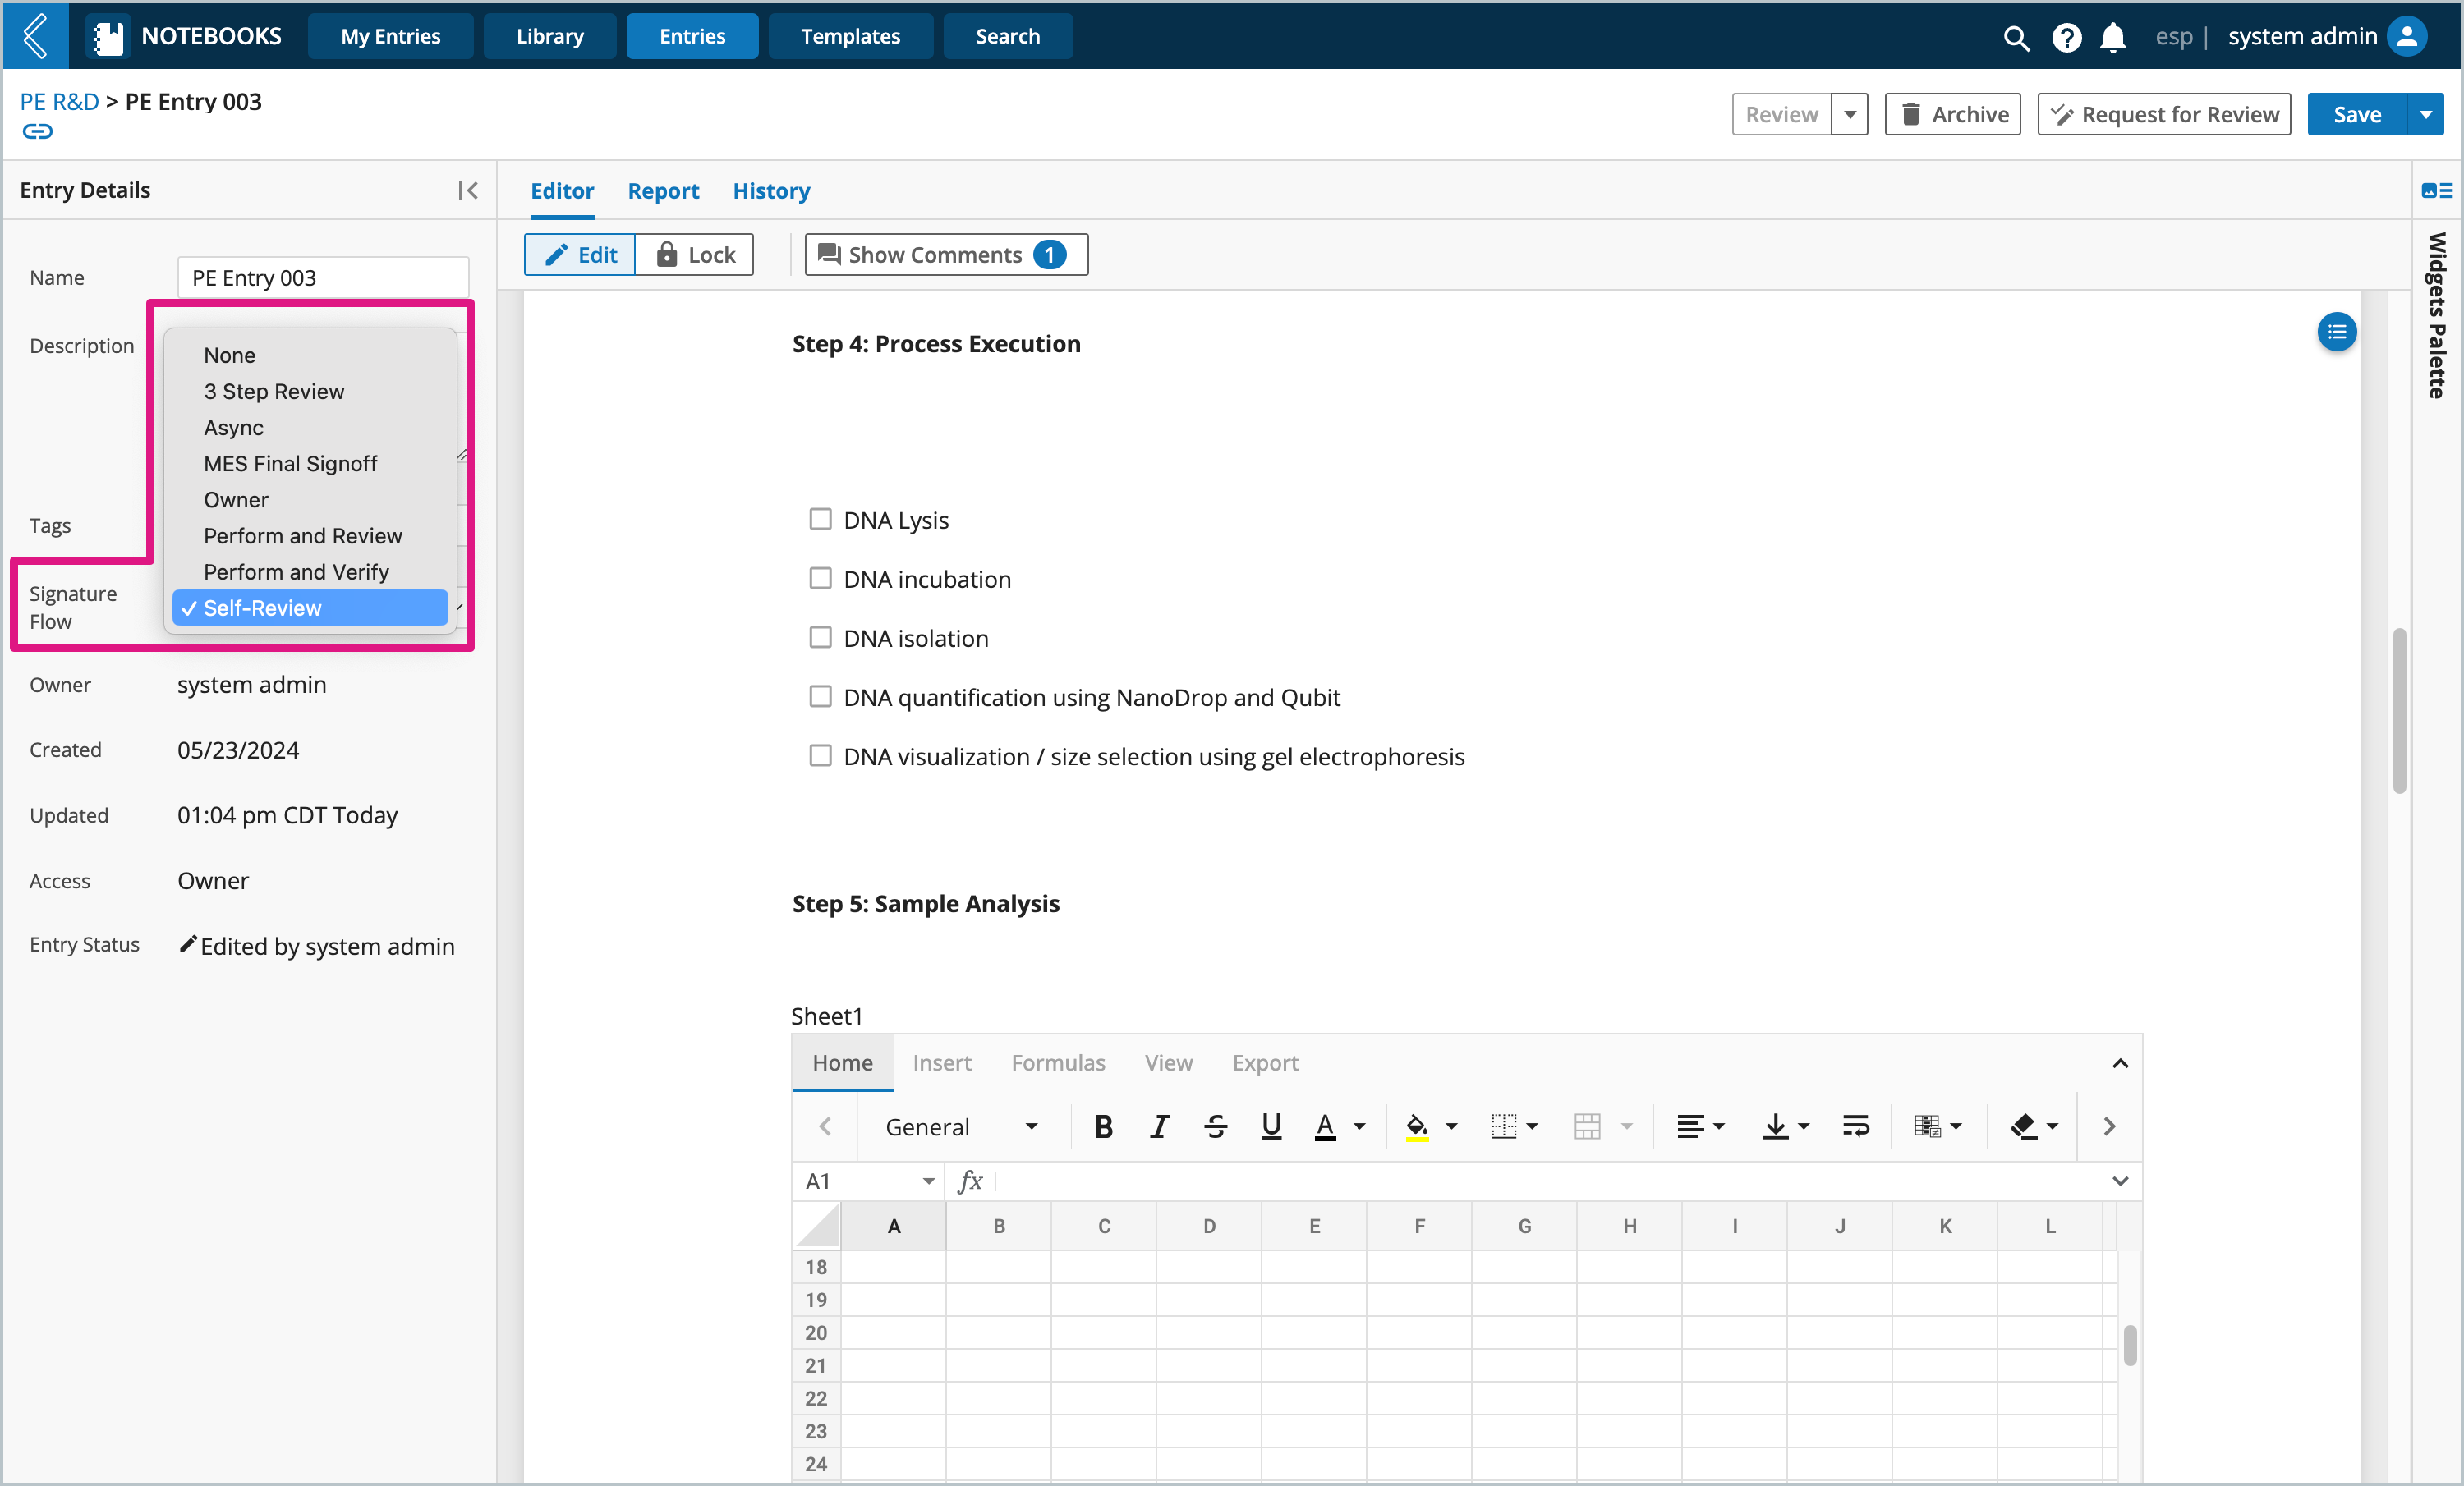The image size is (2464, 1486).
Task: Expand the formula bar chevron
Action: click(2119, 1181)
